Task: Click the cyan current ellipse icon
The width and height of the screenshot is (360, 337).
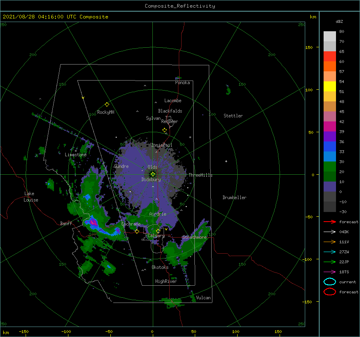Action: coord(330,282)
